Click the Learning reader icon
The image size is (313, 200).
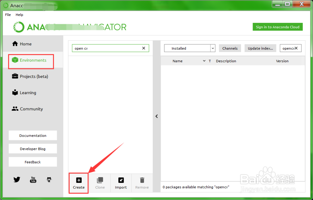(15, 92)
